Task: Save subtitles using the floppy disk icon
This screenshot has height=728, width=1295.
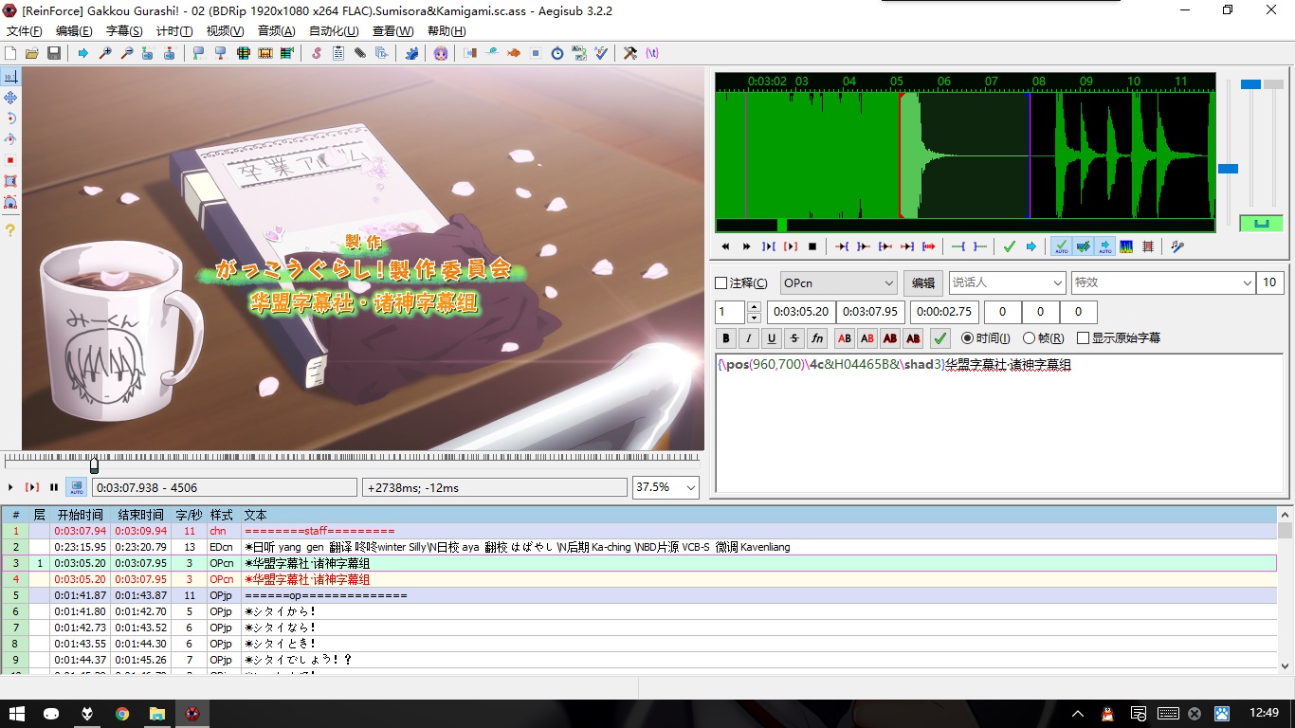Action: pos(54,53)
